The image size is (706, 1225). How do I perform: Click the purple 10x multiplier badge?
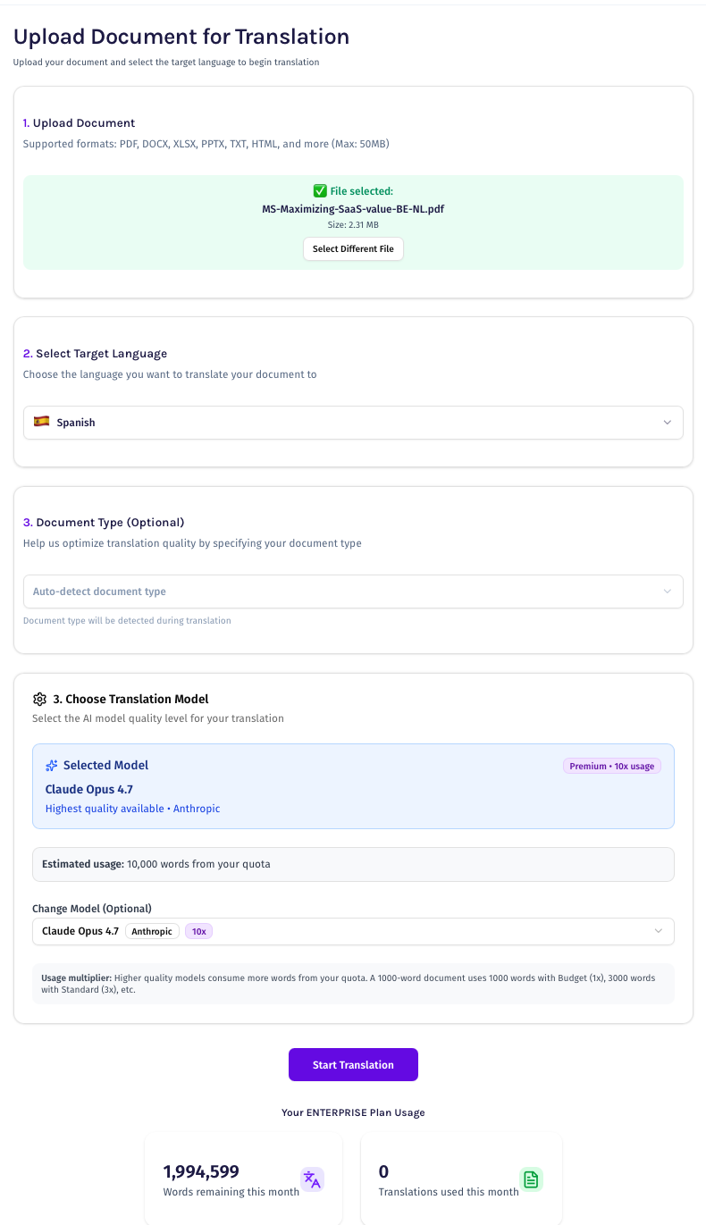[x=198, y=931]
